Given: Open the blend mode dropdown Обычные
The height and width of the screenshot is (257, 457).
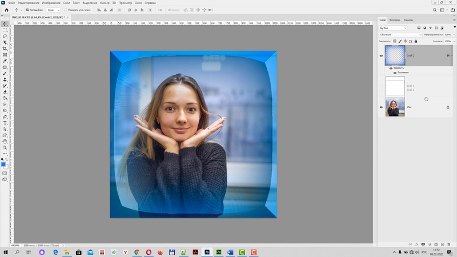Looking at the screenshot, I should [400, 34].
